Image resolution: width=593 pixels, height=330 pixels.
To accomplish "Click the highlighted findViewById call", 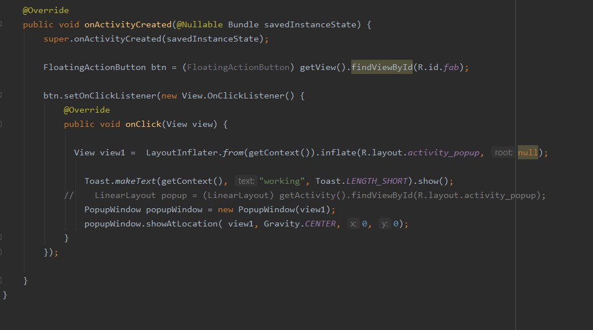I will tap(382, 67).
